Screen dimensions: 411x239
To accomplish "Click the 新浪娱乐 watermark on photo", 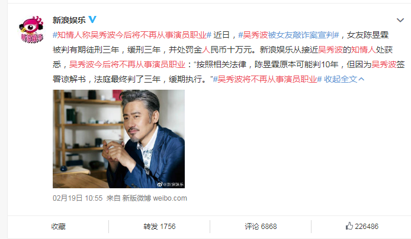I will 171,184.
